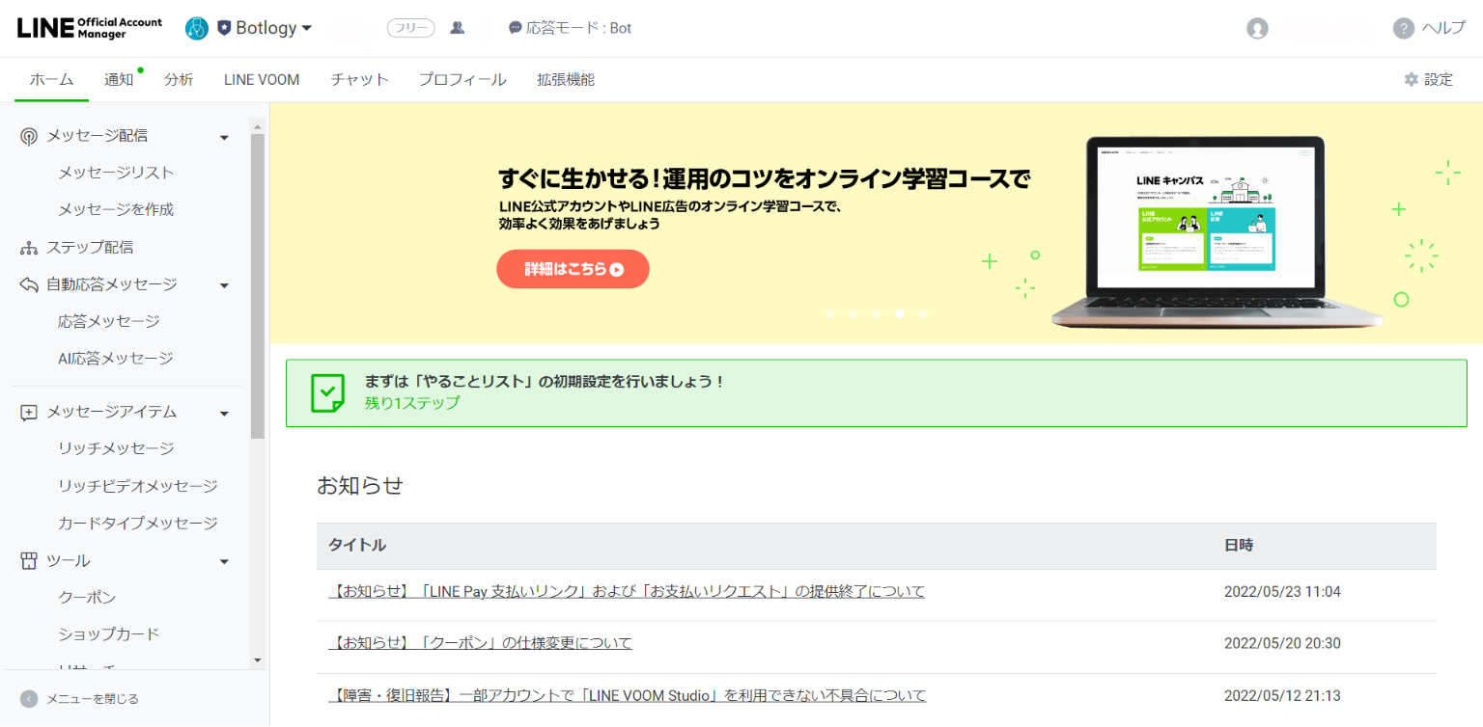This screenshot has height=727, width=1483.
Task: Click the メニューを閉じる collapse arrow icon
Action: [29, 699]
